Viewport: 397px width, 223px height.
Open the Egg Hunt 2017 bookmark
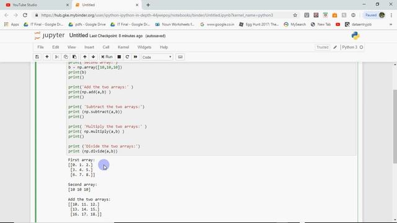point(259,25)
